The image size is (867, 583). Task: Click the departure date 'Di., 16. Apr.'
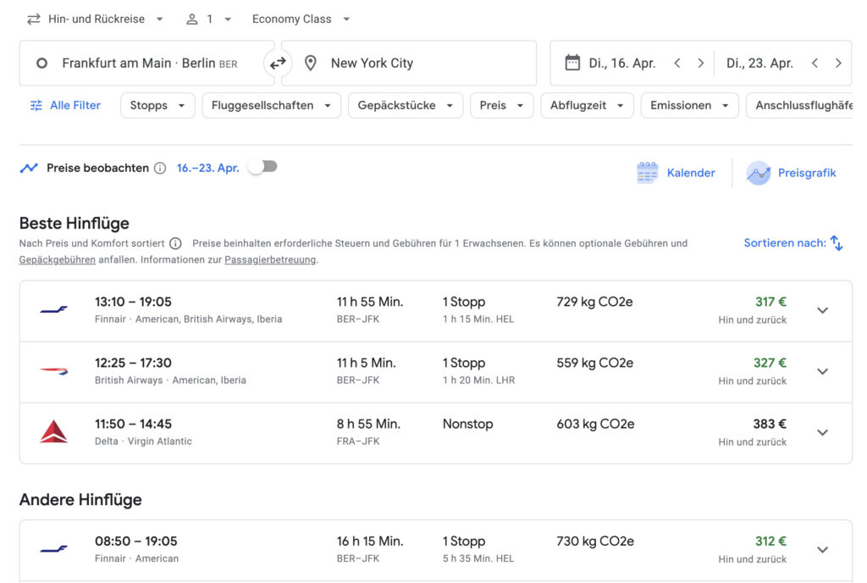pos(622,63)
